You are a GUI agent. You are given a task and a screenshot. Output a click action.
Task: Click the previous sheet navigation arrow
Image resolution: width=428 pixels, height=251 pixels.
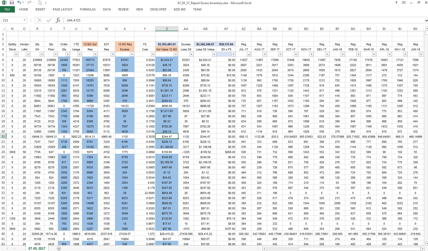[7, 248]
